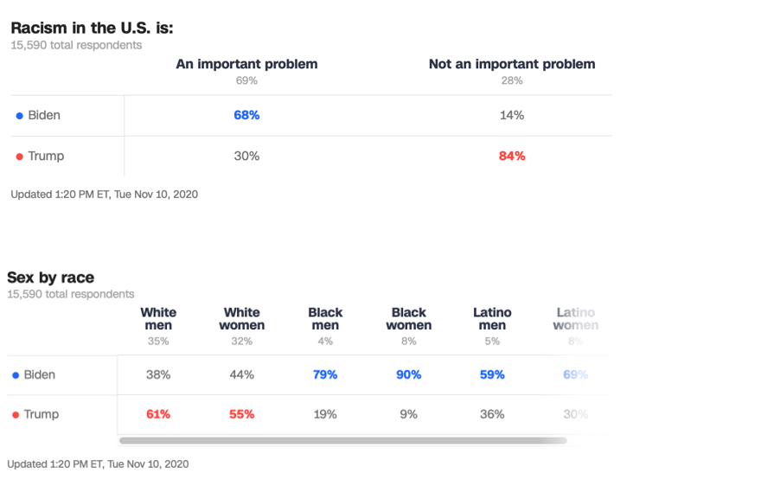Click the blue Biden dot in the racism table
Viewport: 761px width, 486px height.
20,116
